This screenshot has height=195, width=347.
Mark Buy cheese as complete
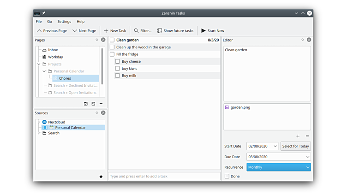[x=118, y=61]
